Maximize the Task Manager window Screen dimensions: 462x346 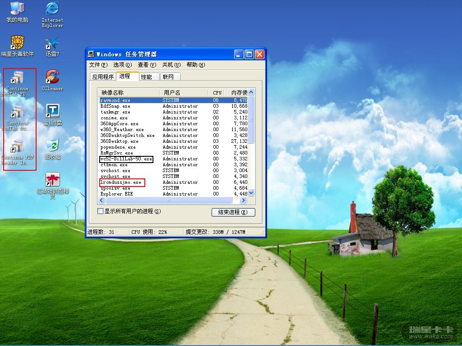[x=249, y=54]
